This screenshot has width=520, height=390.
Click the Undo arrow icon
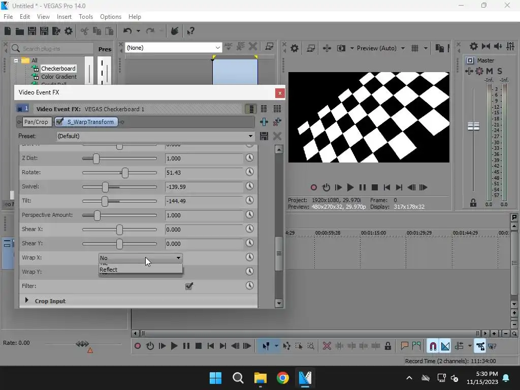click(x=127, y=31)
